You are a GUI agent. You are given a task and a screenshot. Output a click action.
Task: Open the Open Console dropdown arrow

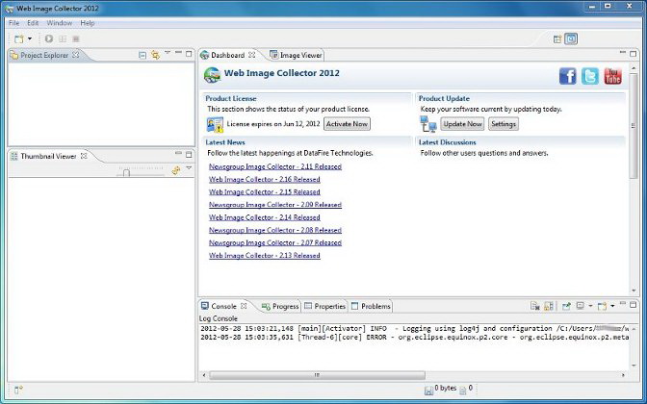click(x=612, y=306)
